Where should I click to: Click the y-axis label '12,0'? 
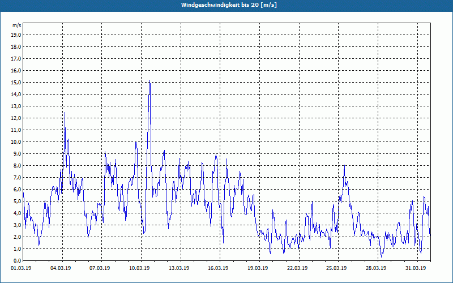16,118
